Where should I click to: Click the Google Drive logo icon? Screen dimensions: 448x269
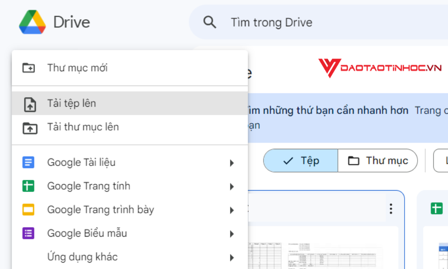tap(33, 22)
